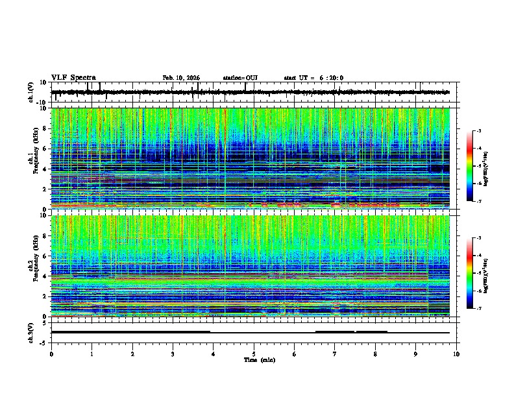Image resolution: width=514 pixels, height=397 pixels.
Task: Click the "-7" label on ch.1 colorbar
Action: [479, 201]
